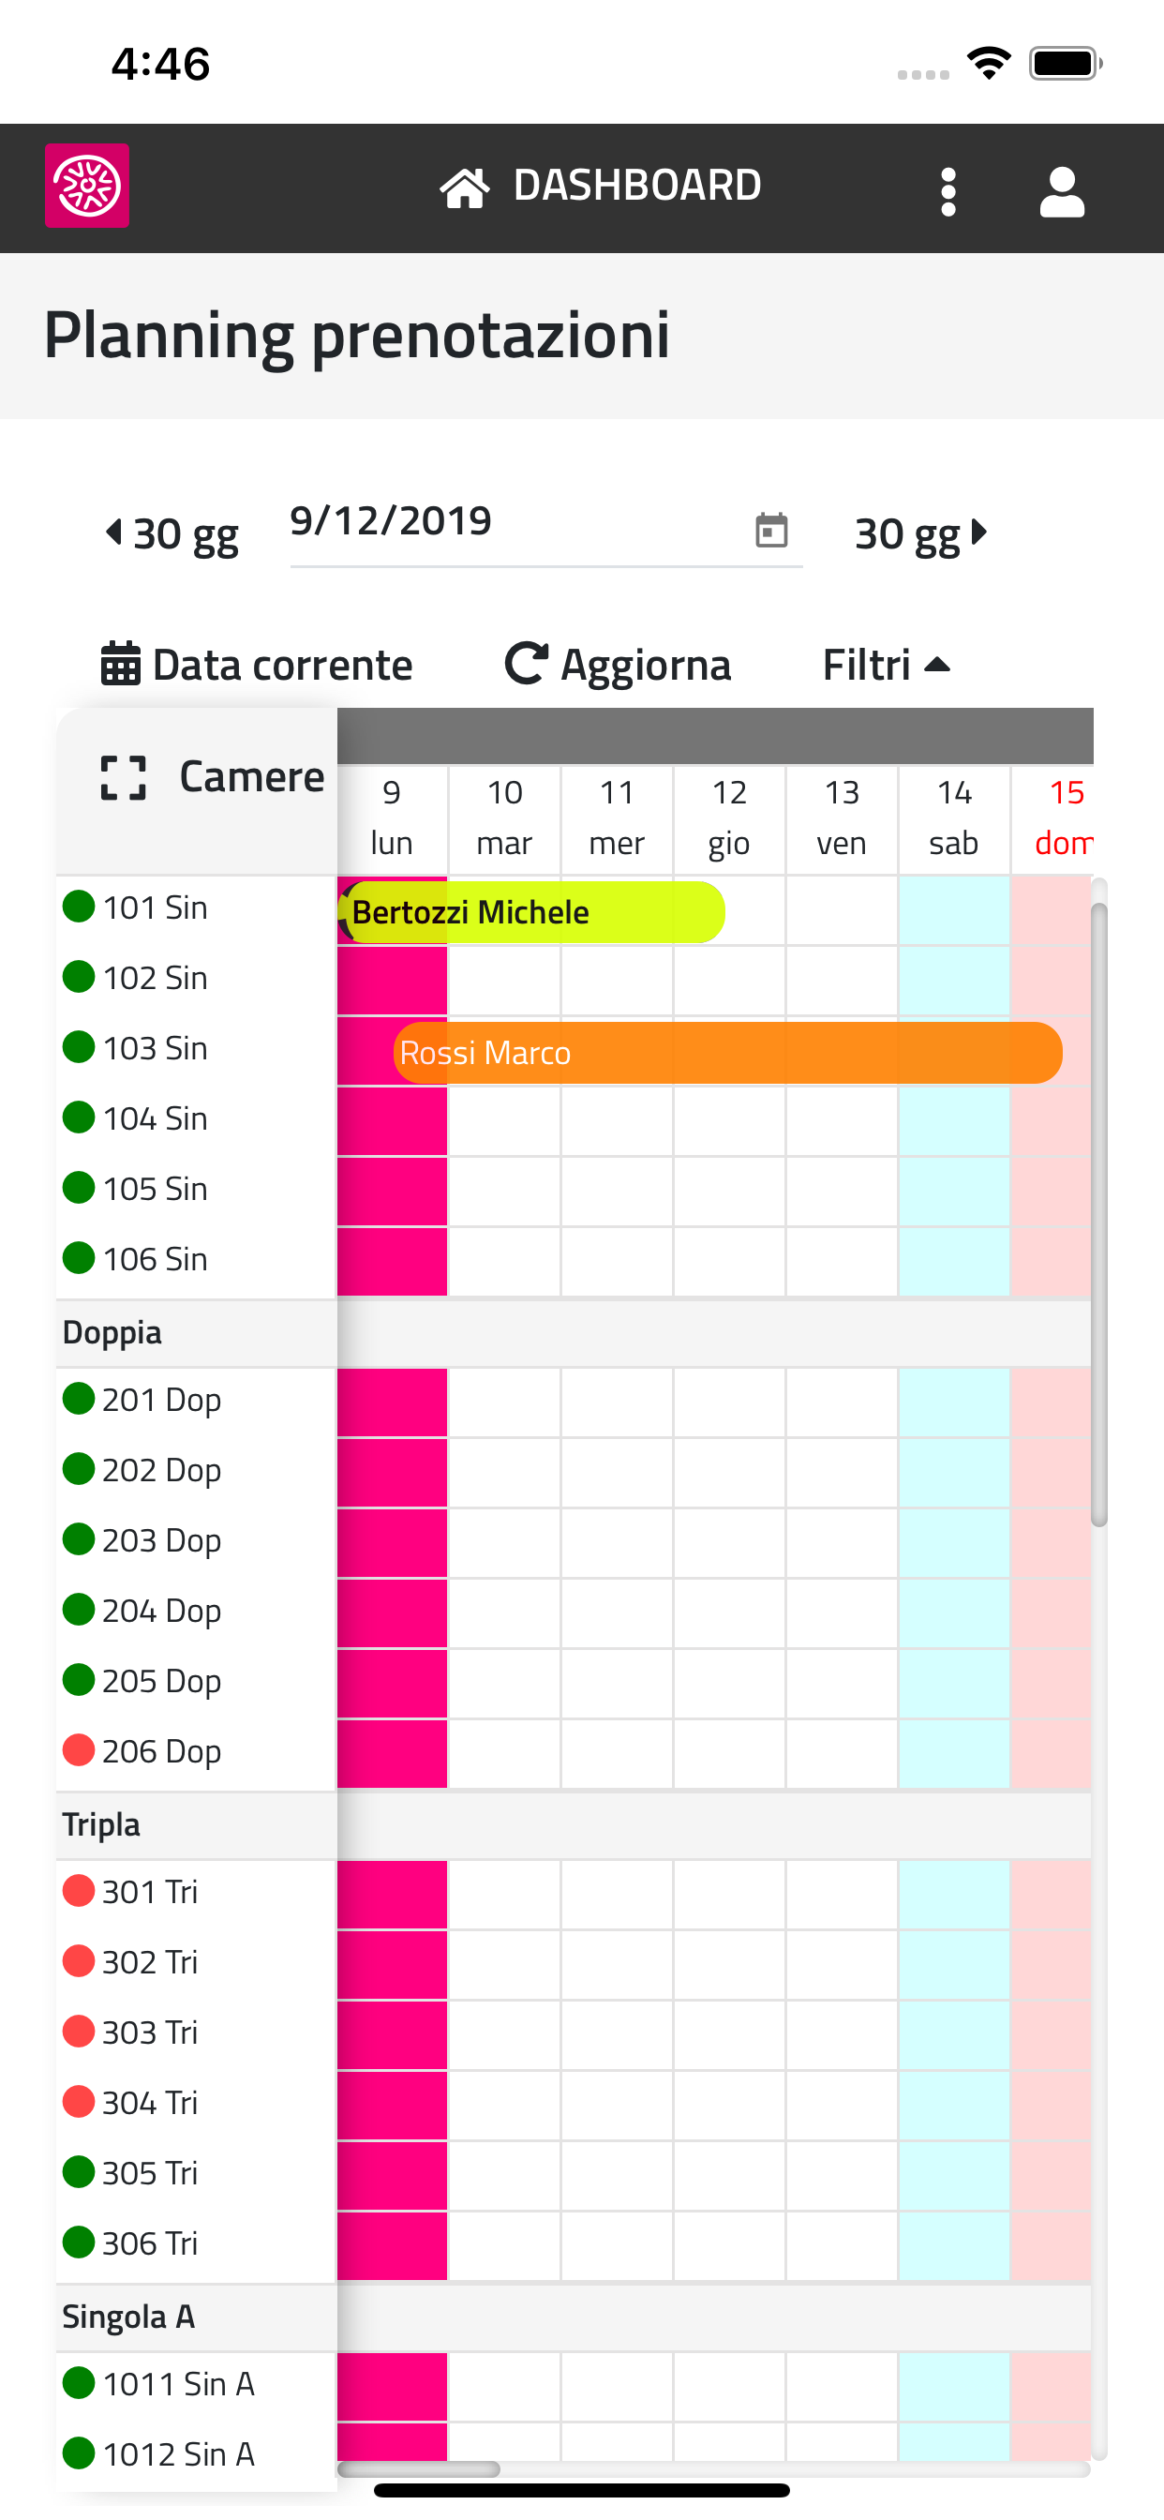Open the three-dot overflow menu
The height and width of the screenshot is (2520, 1164).
click(x=947, y=192)
